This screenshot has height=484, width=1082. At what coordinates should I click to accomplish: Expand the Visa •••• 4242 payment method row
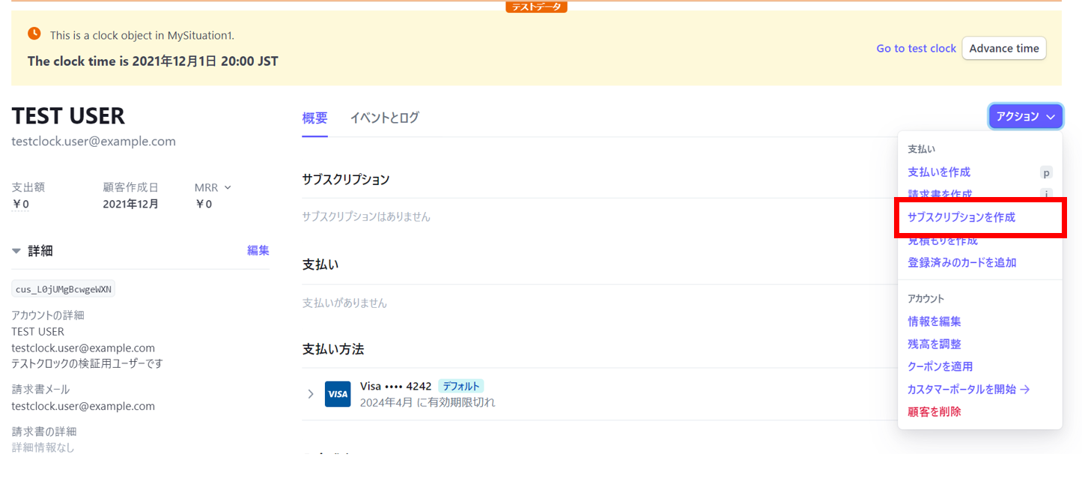tap(311, 393)
